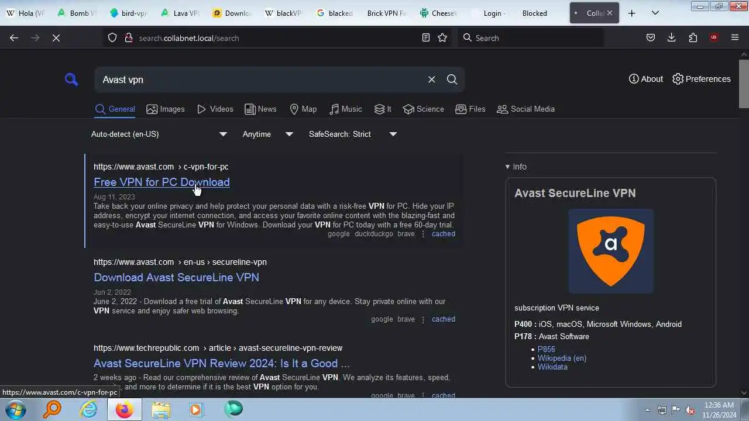Switch to the Hola tab
The height and width of the screenshot is (421, 749).
pos(25,13)
